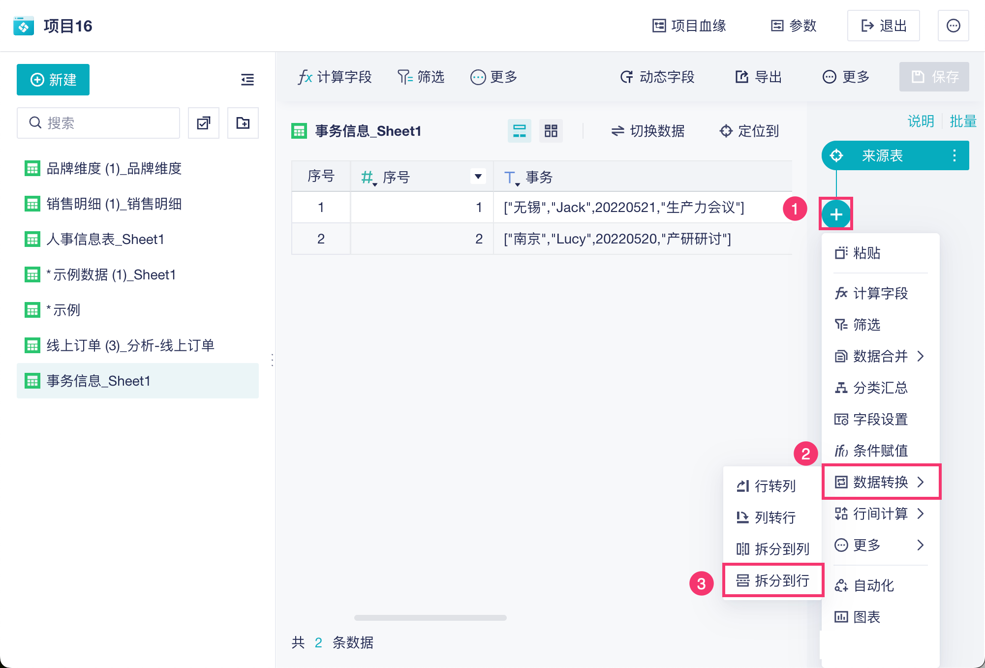985x668 pixels.
Task: Click the 新建 button
Action: 53,80
